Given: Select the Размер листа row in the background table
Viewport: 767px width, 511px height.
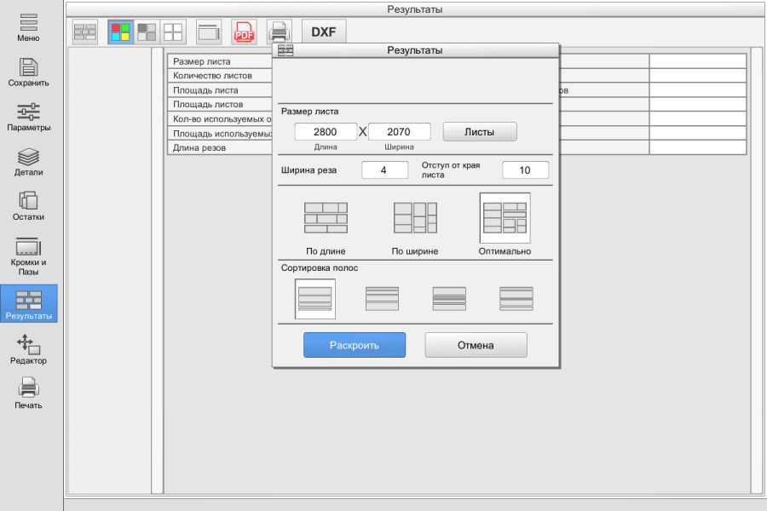Looking at the screenshot, I should 220,61.
